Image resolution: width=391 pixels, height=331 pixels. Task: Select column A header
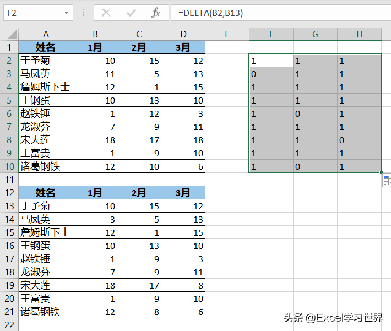click(46, 34)
